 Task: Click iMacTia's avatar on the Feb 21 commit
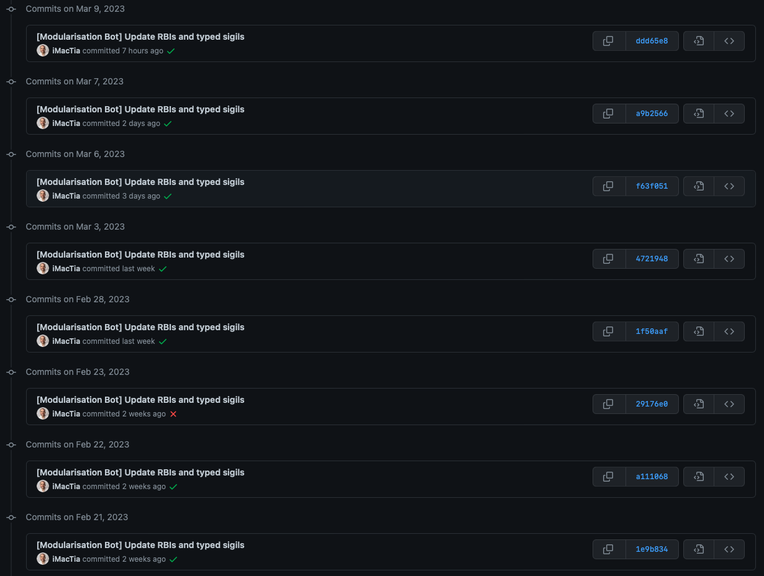pos(43,559)
